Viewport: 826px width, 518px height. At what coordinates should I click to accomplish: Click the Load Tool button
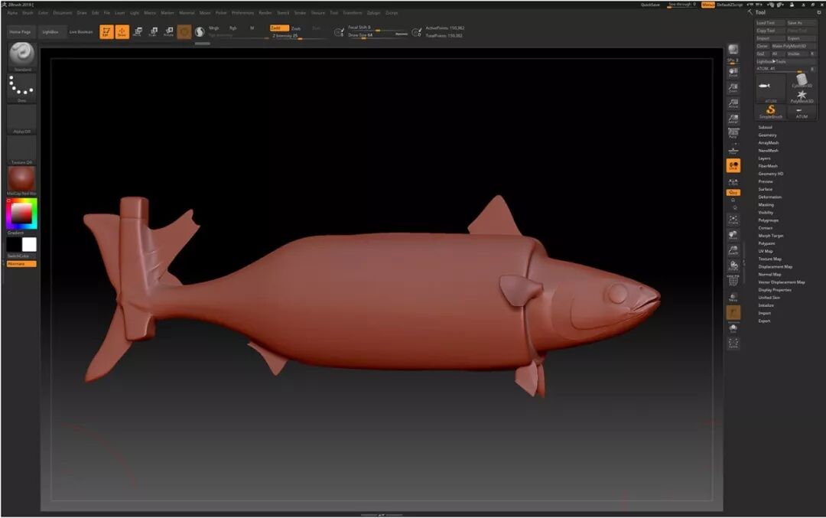click(x=769, y=23)
